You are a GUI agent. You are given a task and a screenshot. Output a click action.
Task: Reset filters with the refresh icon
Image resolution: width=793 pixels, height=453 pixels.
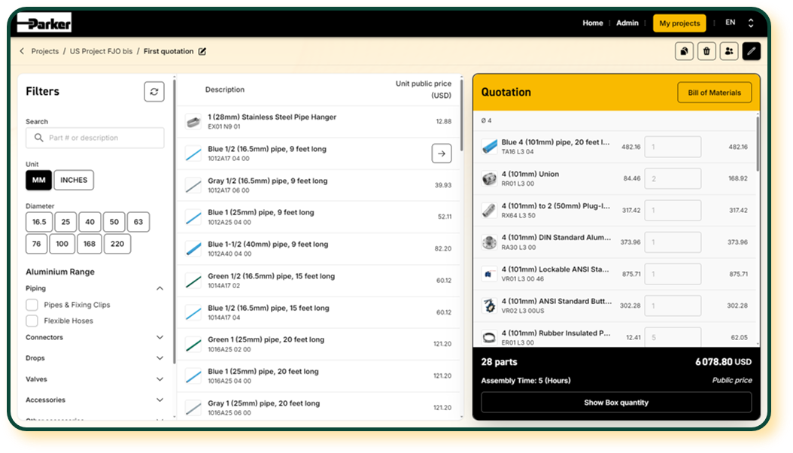click(154, 92)
